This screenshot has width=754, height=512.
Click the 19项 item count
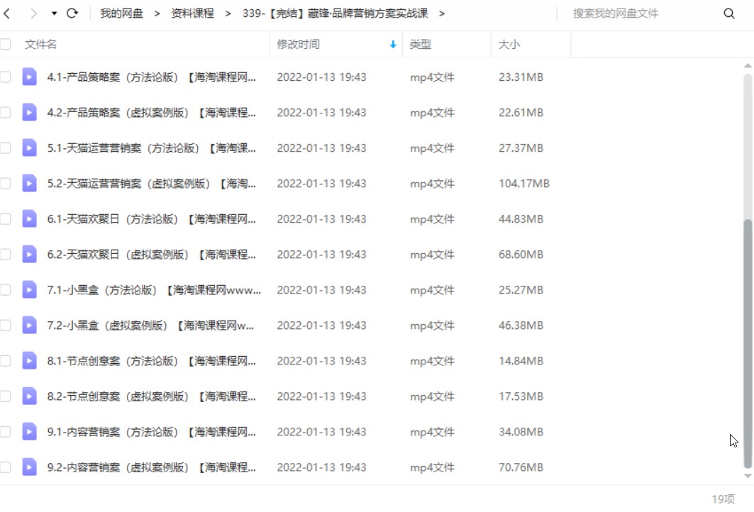tap(723, 499)
